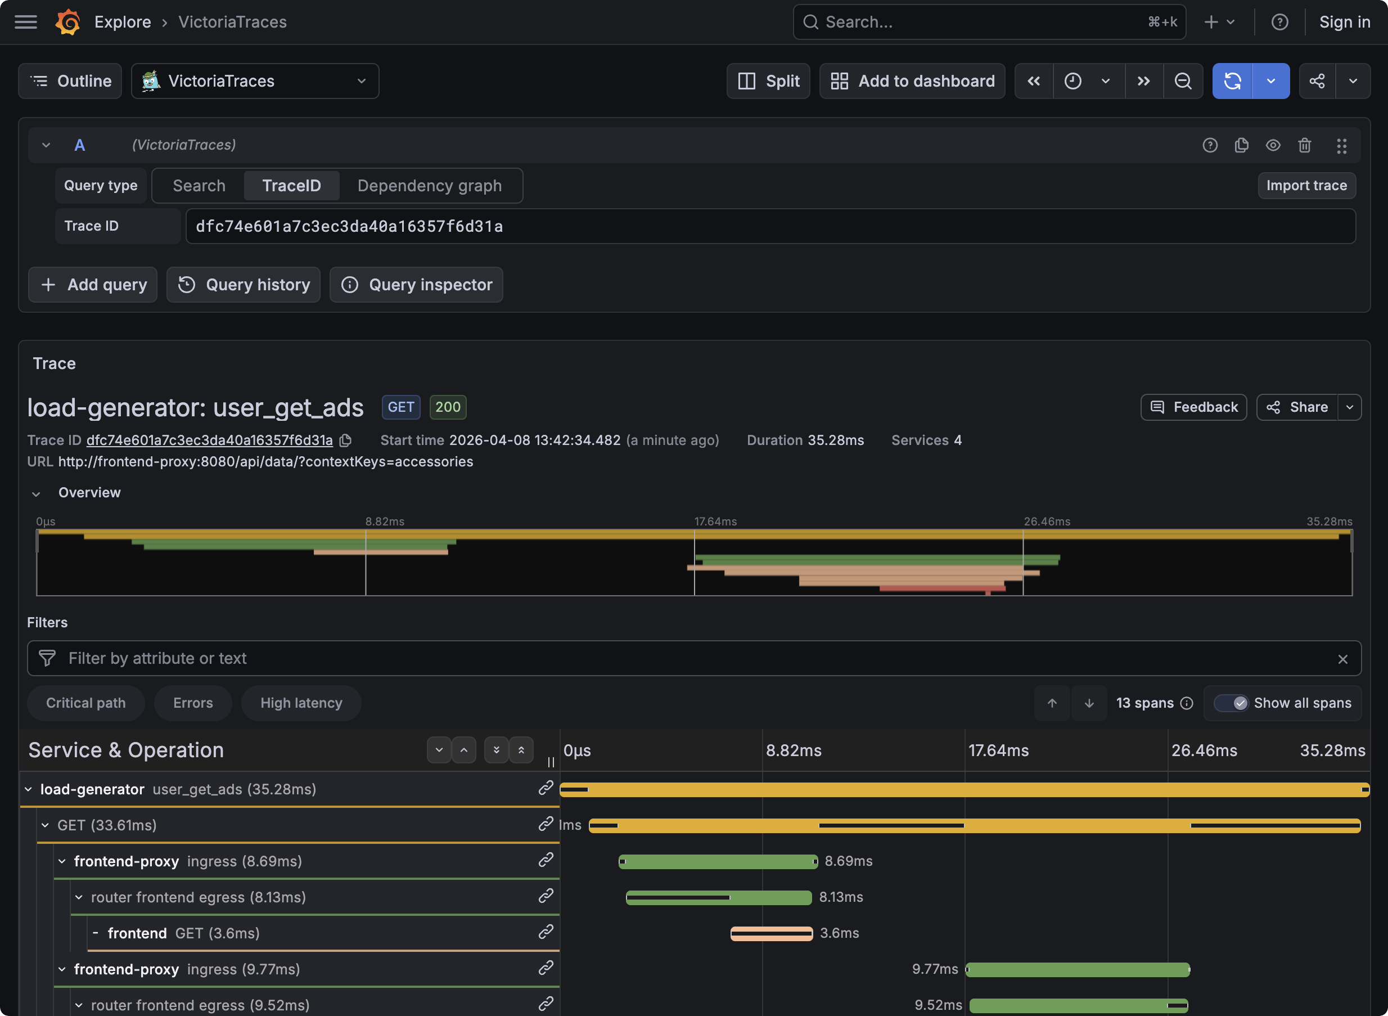The height and width of the screenshot is (1016, 1388).
Task: Toggle the Critical path filter
Action: (86, 703)
